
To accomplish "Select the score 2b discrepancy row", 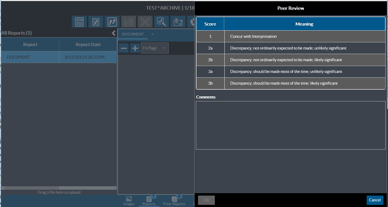I will point(291,60).
